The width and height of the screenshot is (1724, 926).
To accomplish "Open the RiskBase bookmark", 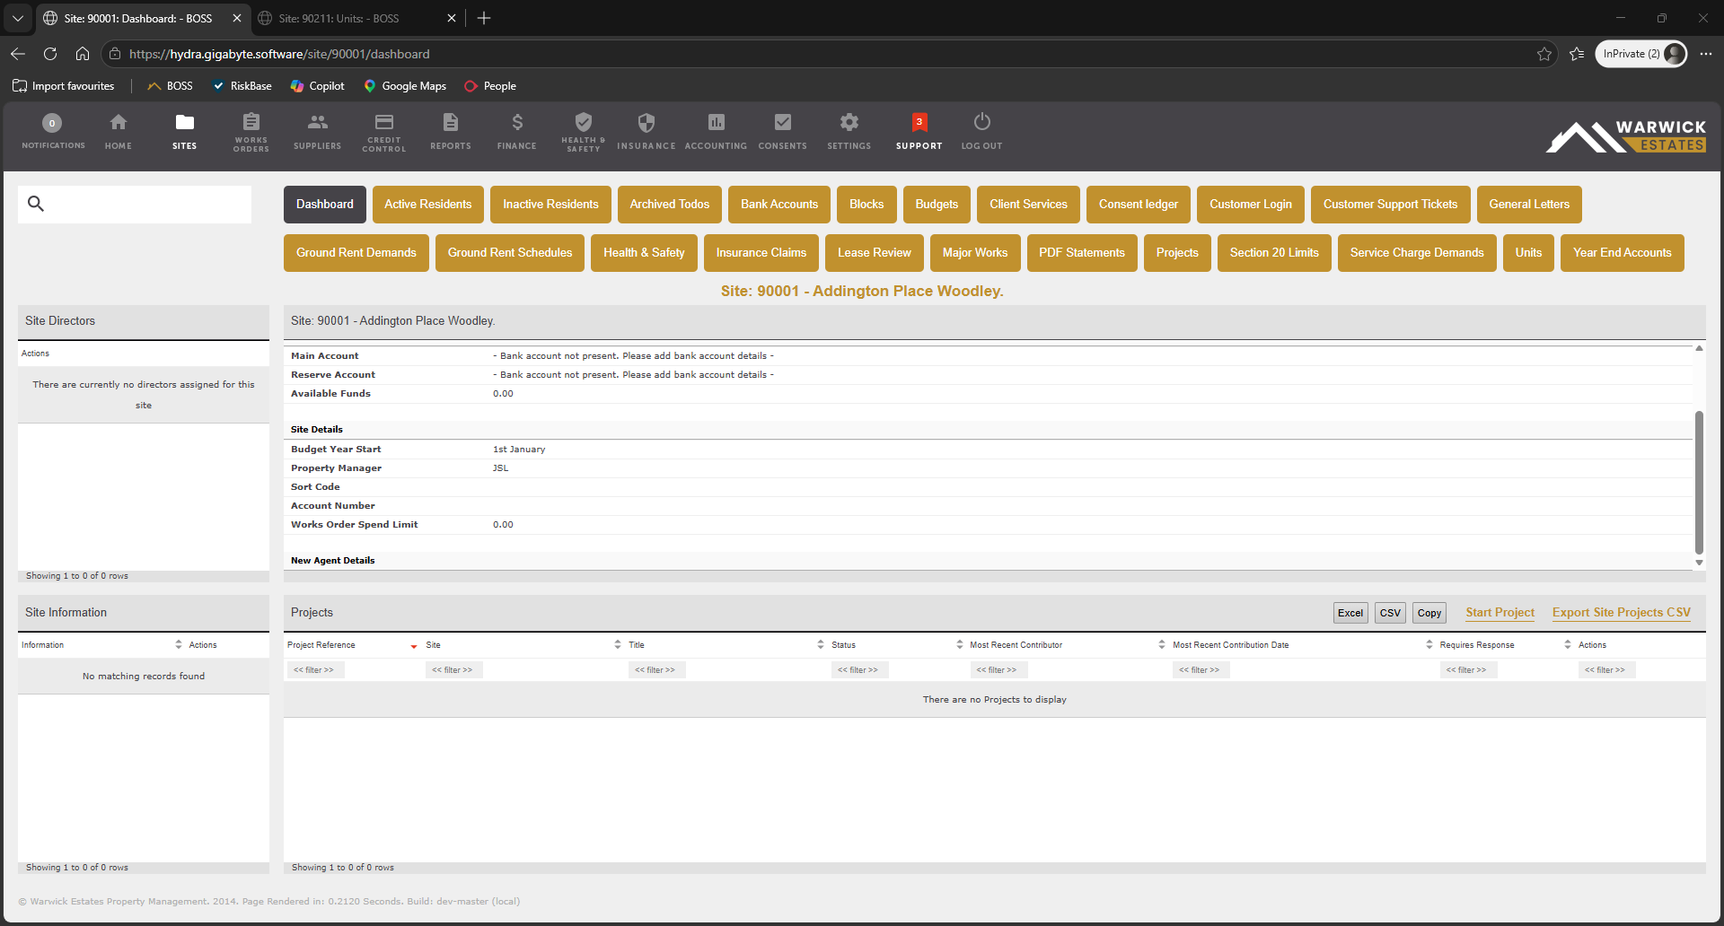I will click(242, 86).
